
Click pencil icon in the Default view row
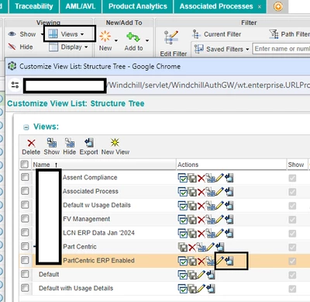click(201, 275)
